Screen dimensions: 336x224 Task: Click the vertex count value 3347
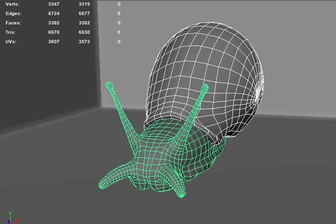point(54,4)
